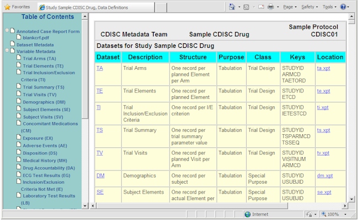This screenshot has width=358, height=220.
Task: Open Subject Visits (SV) in contents
Action: 43,117
